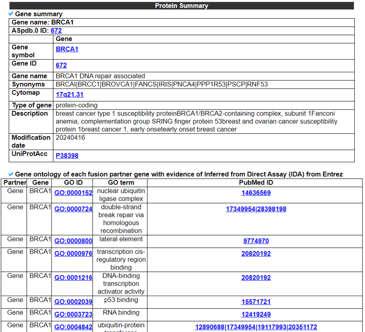
Task: Click PubMed ID 9774970 for lateral element
Action: coord(256,241)
